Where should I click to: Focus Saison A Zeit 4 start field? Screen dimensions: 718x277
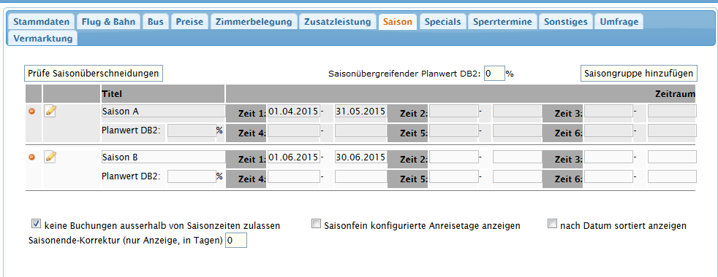[293, 130]
